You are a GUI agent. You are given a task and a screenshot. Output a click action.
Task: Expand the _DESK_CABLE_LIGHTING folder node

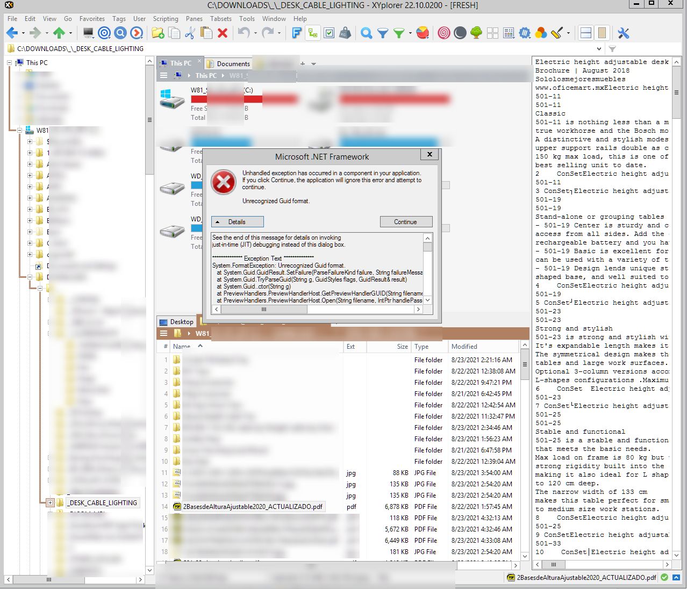(50, 502)
